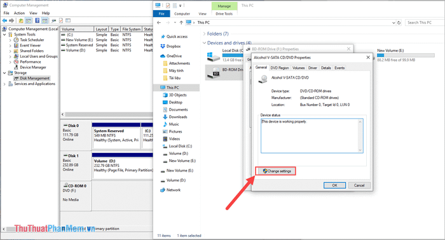445x240 pixels.
Task: Select Task Scheduler in the tree
Action: (32, 40)
